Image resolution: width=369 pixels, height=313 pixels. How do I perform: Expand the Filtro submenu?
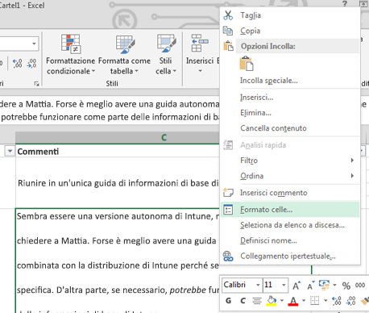[352, 161]
